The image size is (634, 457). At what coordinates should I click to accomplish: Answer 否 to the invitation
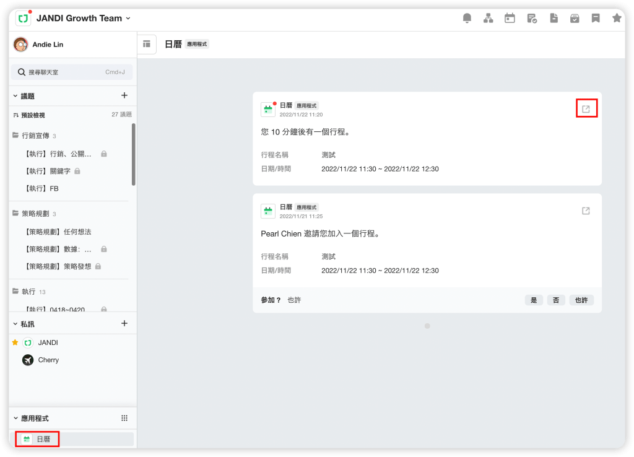coord(556,300)
